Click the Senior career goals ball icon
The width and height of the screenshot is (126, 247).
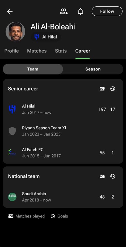click(113, 89)
